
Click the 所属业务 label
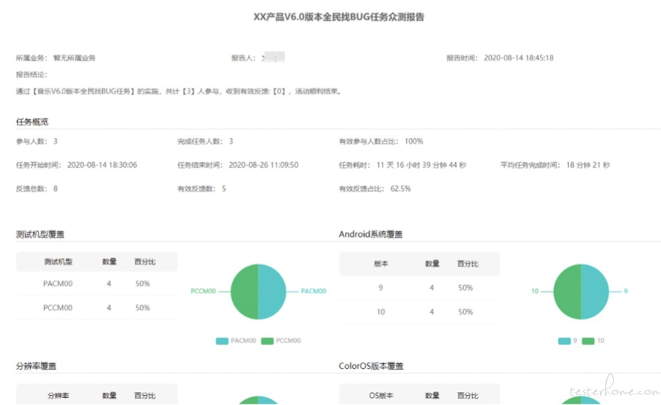tap(31, 58)
